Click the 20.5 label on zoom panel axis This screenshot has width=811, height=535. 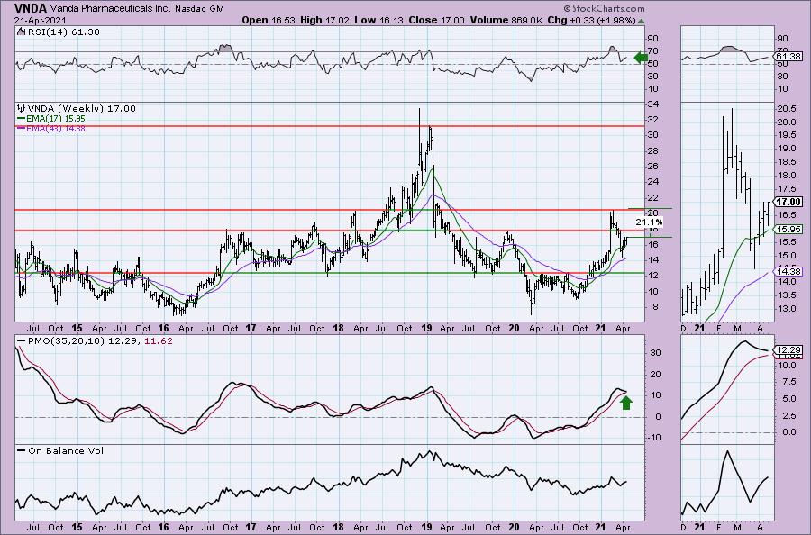click(x=786, y=109)
